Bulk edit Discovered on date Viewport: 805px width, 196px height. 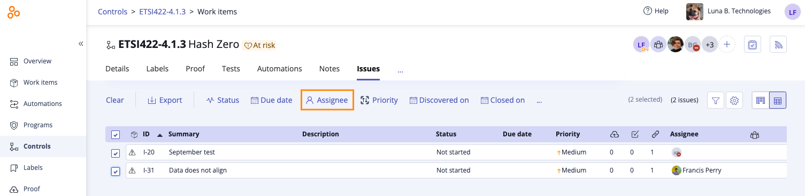tap(439, 100)
